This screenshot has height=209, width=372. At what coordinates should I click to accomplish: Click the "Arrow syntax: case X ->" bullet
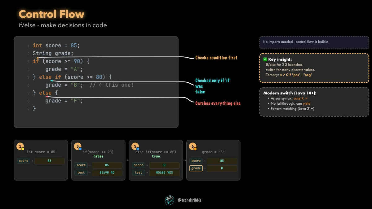point(289,98)
